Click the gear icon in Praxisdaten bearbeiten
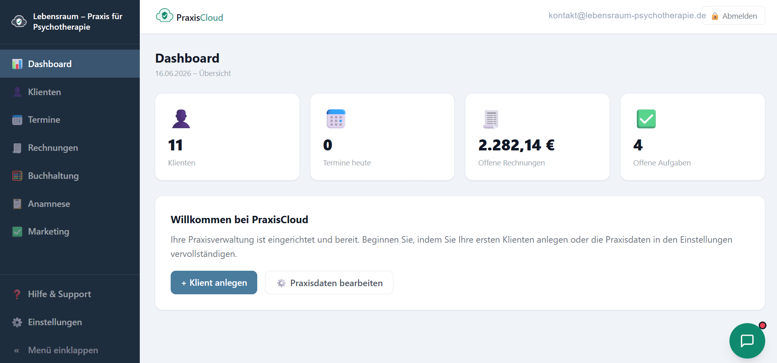The height and width of the screenshot is (363, 777). coord(281,283)
